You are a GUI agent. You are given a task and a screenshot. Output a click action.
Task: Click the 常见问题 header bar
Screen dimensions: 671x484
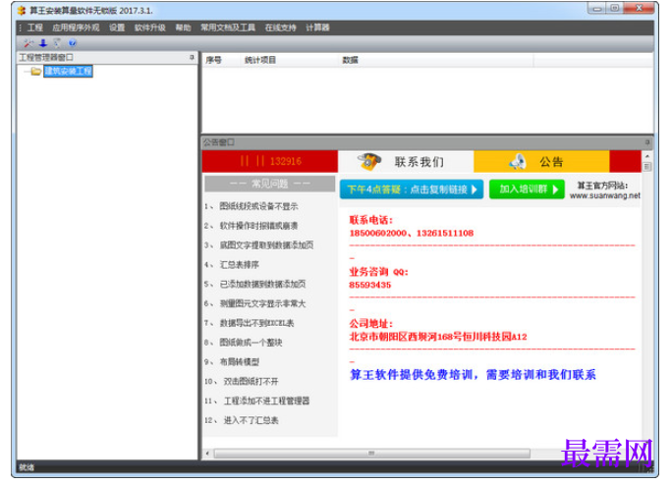click(x=270, y=184)
